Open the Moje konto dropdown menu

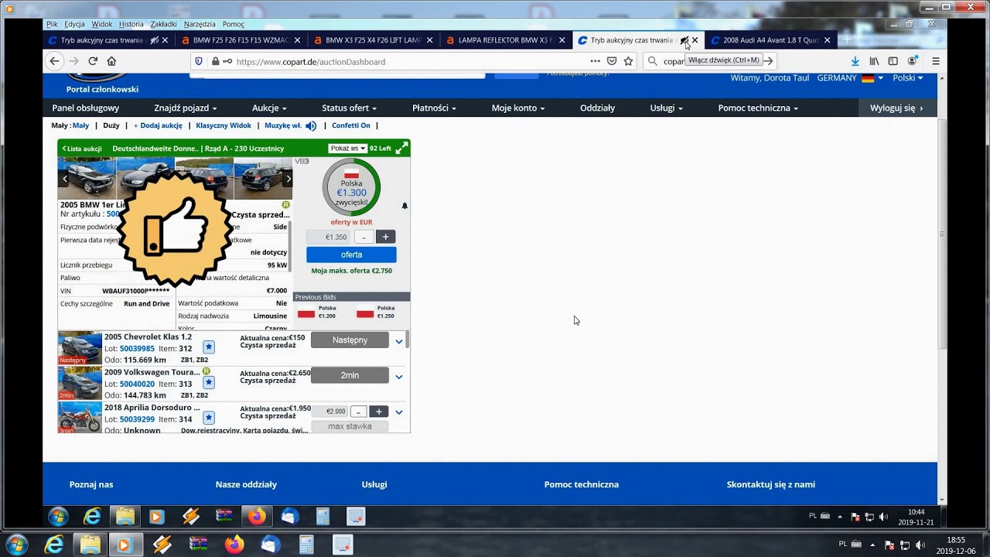click(518, 108)
